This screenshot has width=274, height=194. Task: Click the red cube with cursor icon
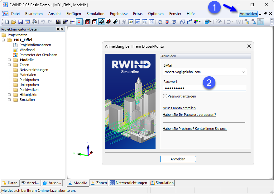coord(88,22)
